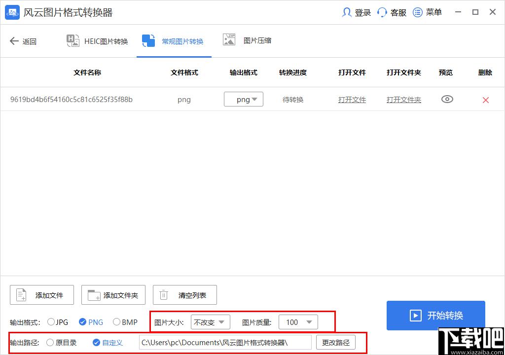Click the 开始转换 button
The height and width of the screenshot is (355, 505).
pyautogui.click(x=436, y=316)
